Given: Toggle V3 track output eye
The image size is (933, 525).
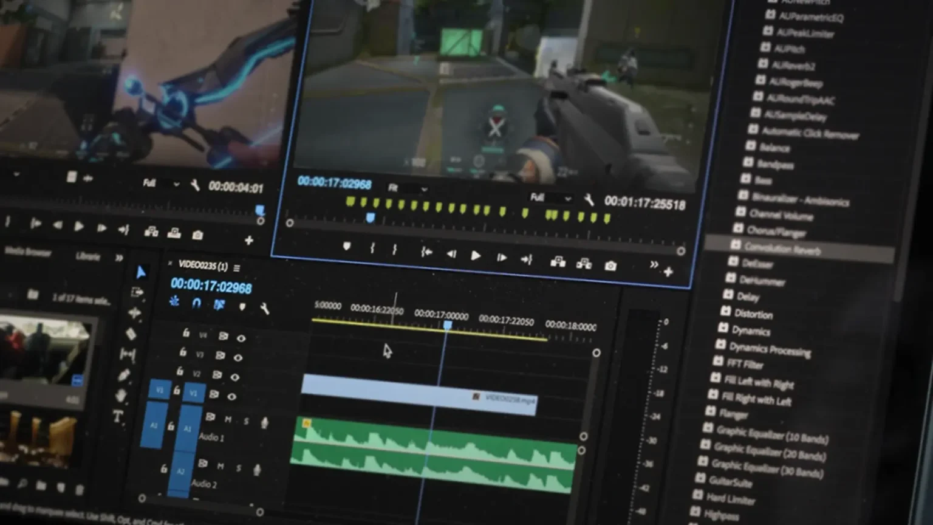Looking at the screenshot, I should [238, 357].
